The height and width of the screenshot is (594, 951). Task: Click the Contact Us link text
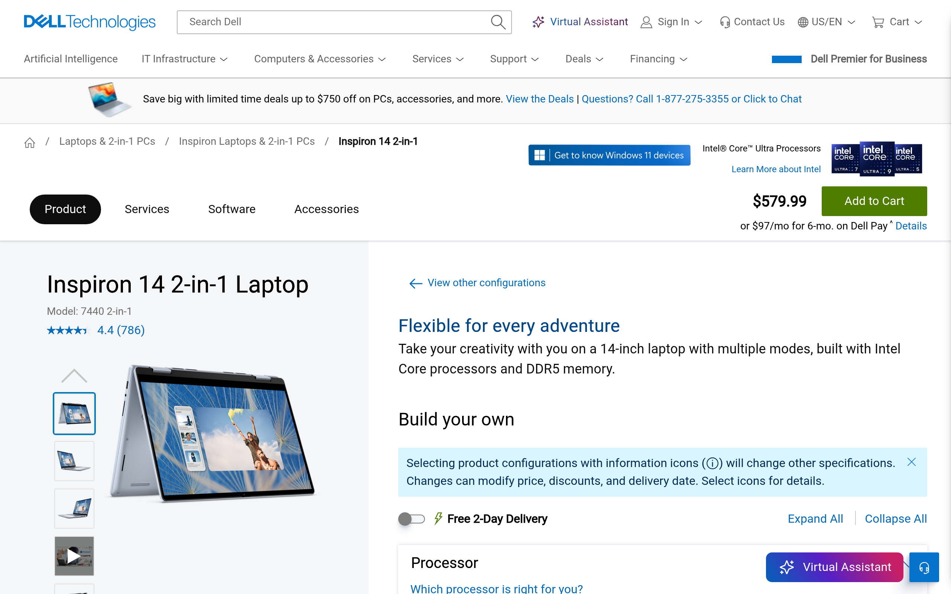[759, 22]
